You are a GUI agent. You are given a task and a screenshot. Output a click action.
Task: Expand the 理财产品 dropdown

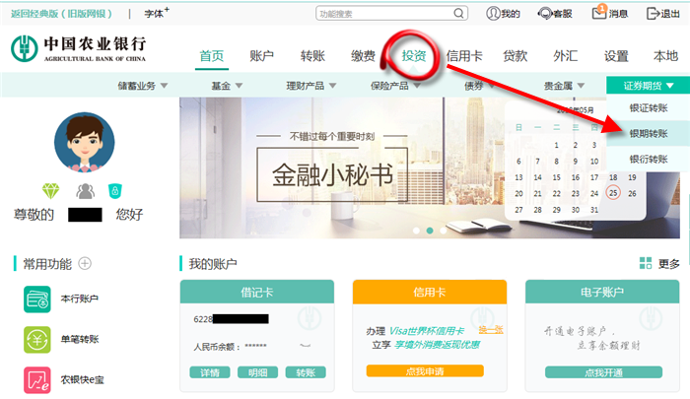(x=311, y=86)
